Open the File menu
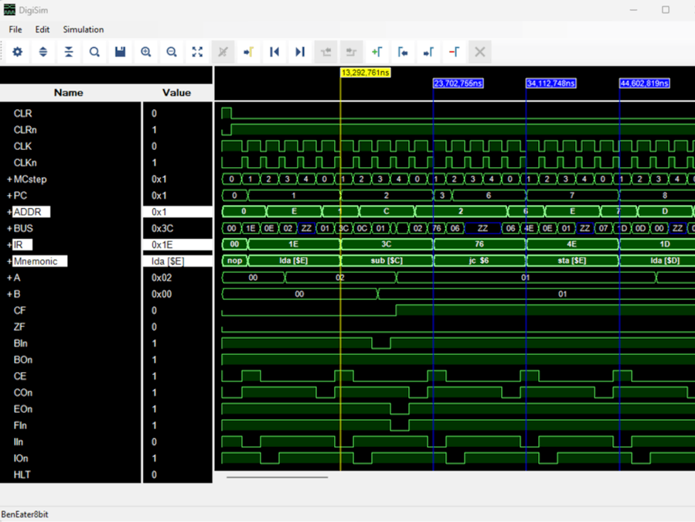 click(x=15, y=29)
